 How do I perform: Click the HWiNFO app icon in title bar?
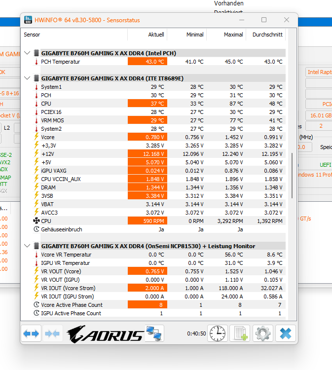click(28, 20)
